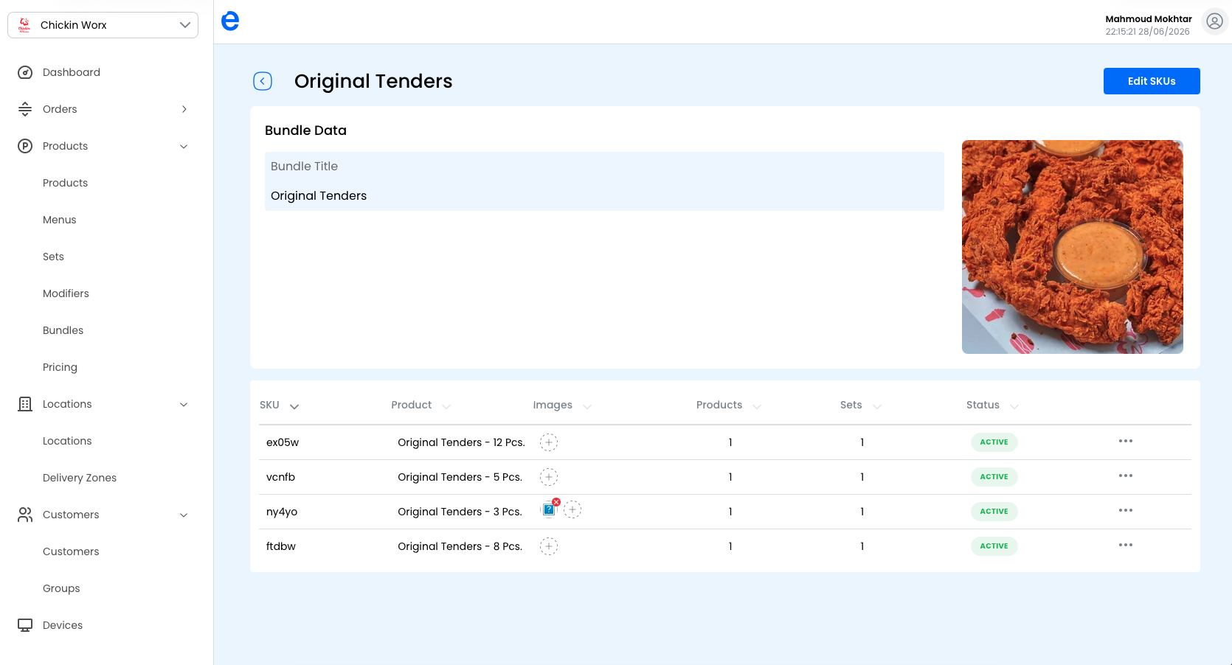
Task: Open the Sets page
Action: pos(53,257)
